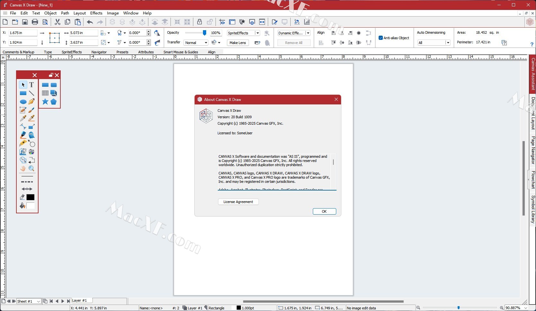
Task: Select the Oval tool in the toolbox
Action: 23,102
